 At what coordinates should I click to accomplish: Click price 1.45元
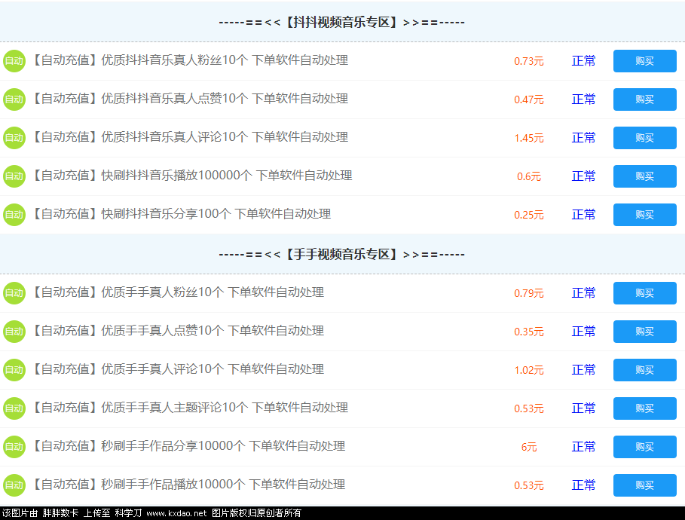pos(529,138)
